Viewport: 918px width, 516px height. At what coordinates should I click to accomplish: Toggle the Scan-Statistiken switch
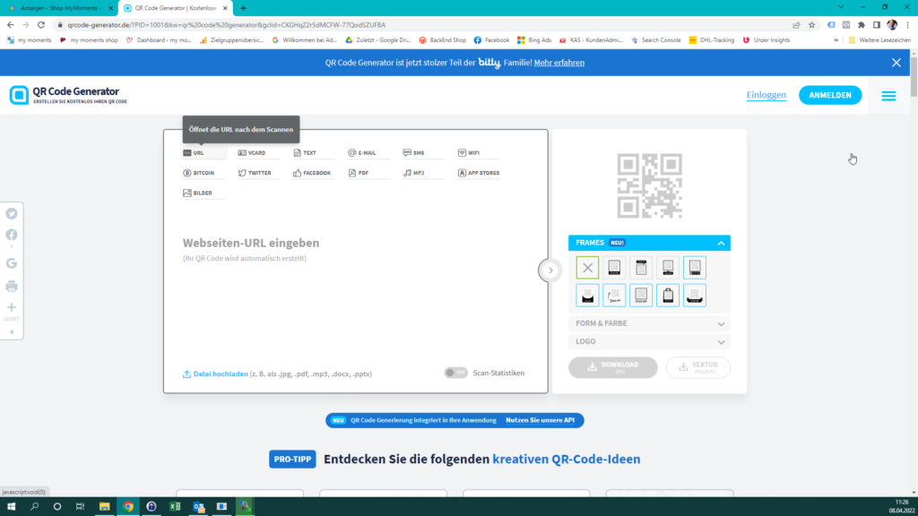455,373
